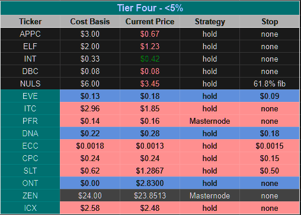This screenshot has width=301, height=215.
Task: Click the ICX ticker cell
Action: point(30,208)
